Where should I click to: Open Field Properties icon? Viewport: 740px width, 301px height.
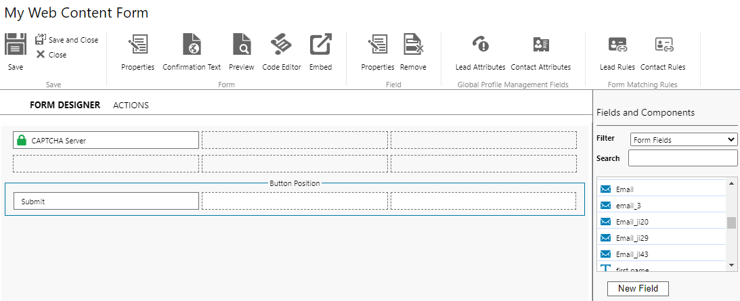tap(378, 45)
